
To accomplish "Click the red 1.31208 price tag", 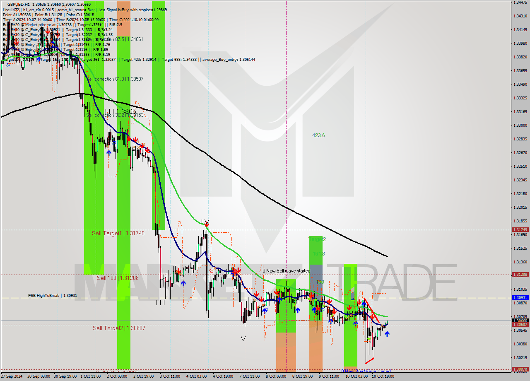I will click(x=520, y=274).
